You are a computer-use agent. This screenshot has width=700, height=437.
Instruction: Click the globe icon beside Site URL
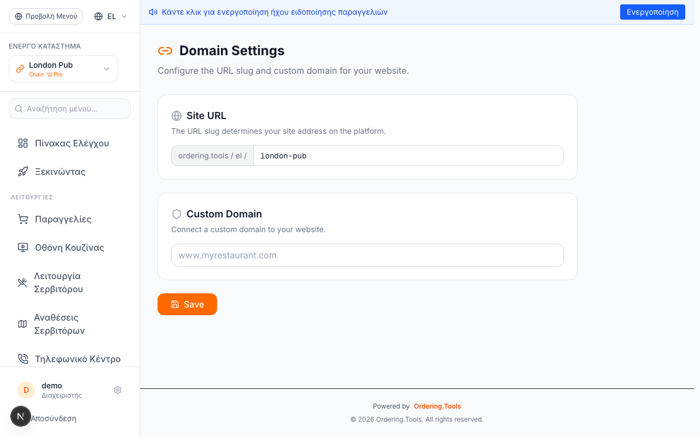tap(177, 116)
